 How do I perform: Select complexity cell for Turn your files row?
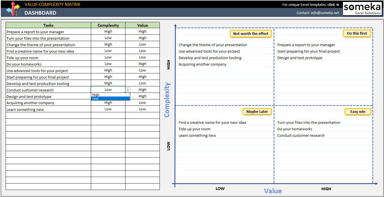coord(108,38)
